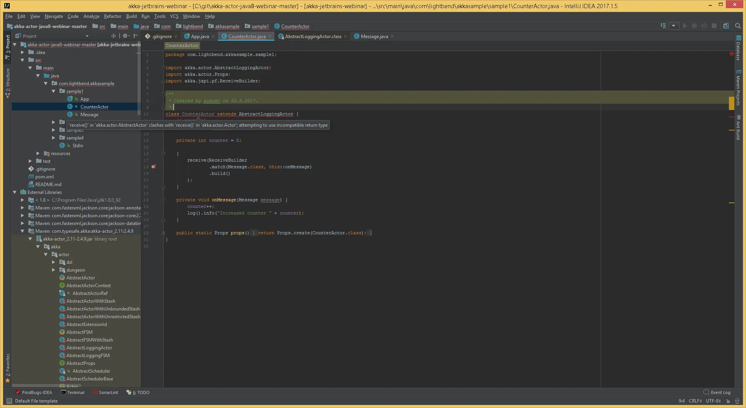Expand the .idea folder
This screenshot has height=408, width=746.
pos(23,52)
